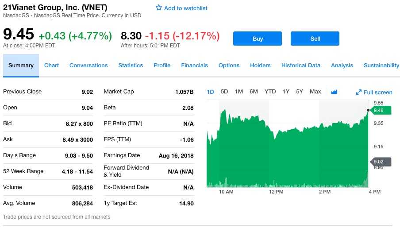This screenshot has height=228, width=400.
Task: Open the Historical Data tab
Action: (301, 66)
